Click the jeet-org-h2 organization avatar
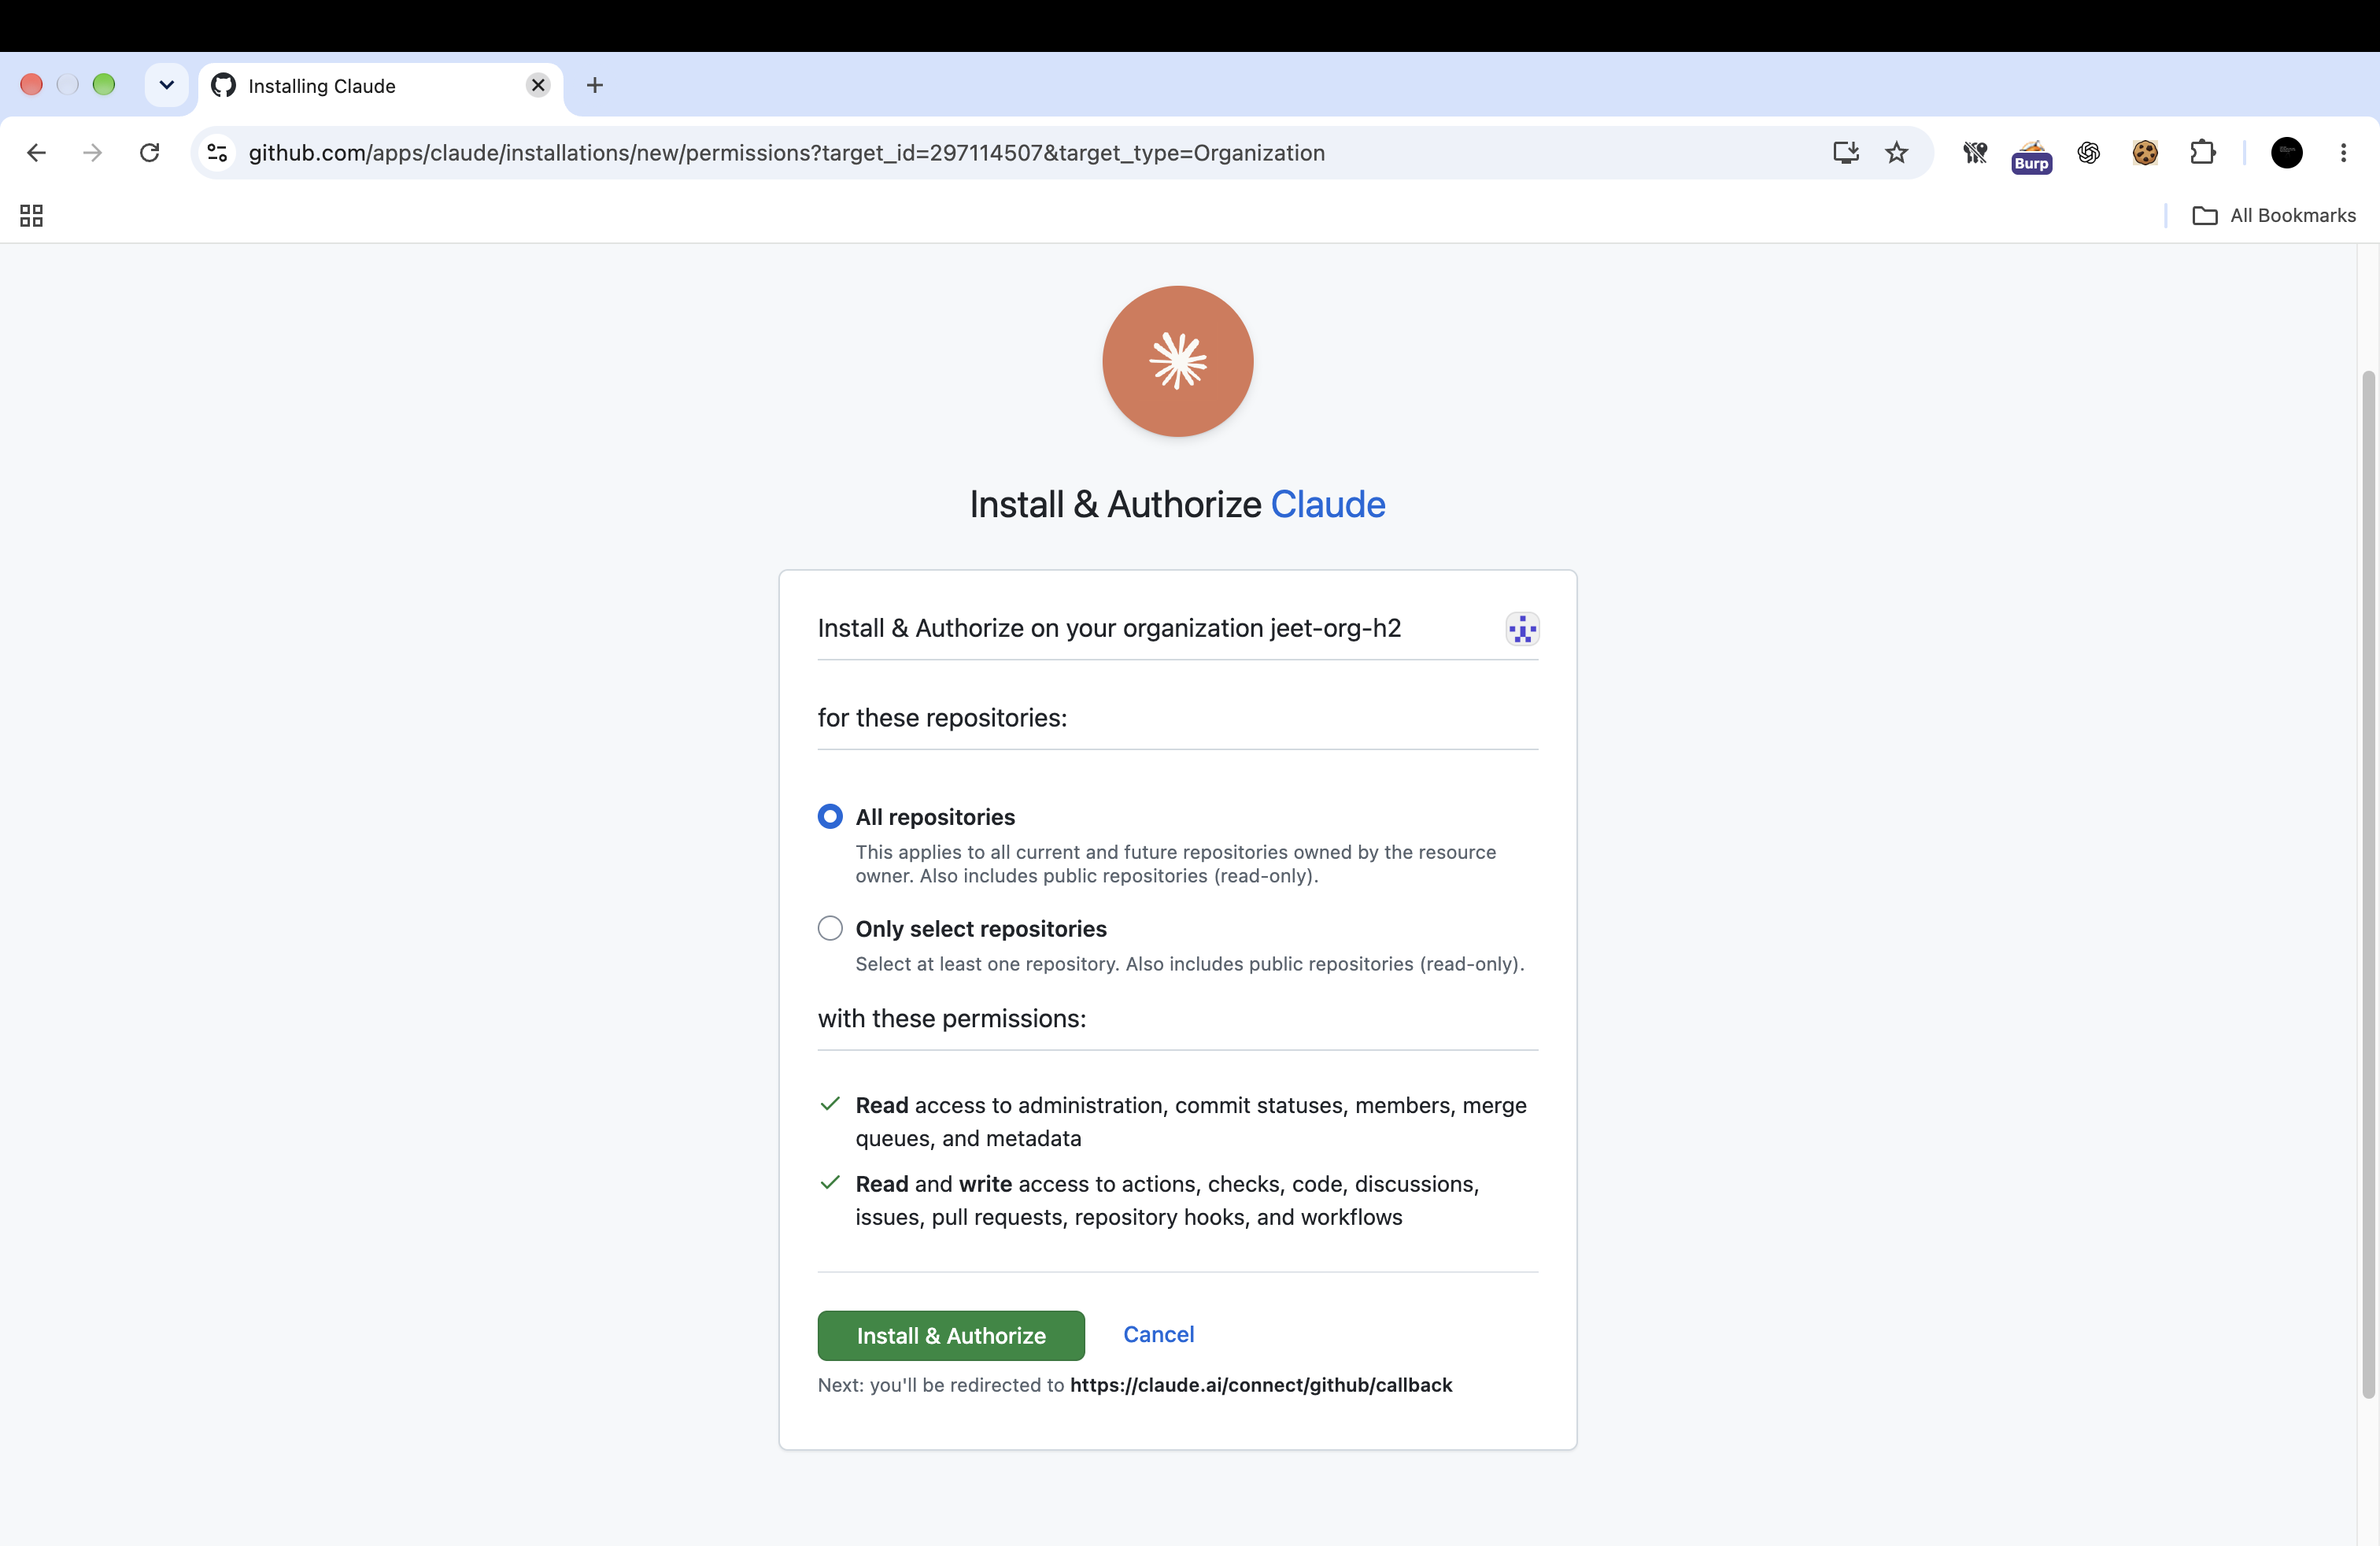Image resolution: width=2380 pixels, height=1546 pixels. (x=1522, y=629)
